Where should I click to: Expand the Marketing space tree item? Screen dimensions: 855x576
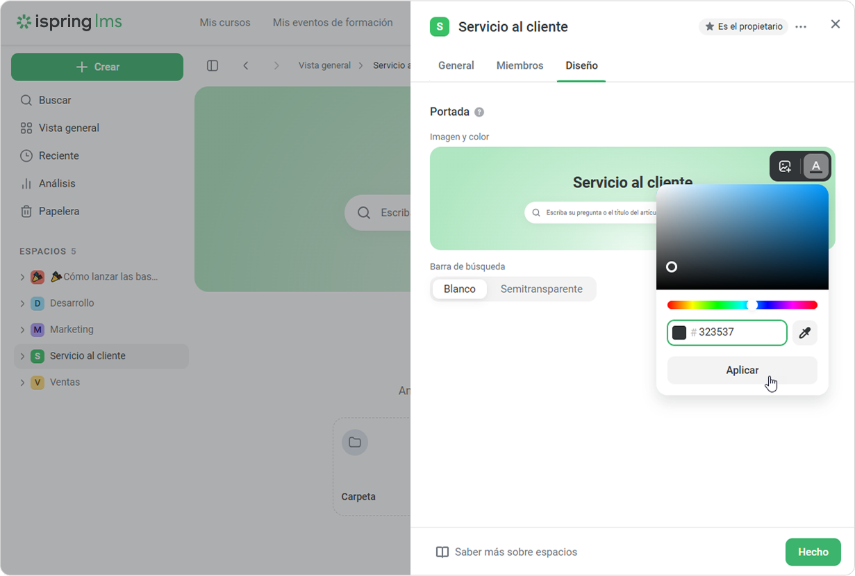click(x=22, y=330)
